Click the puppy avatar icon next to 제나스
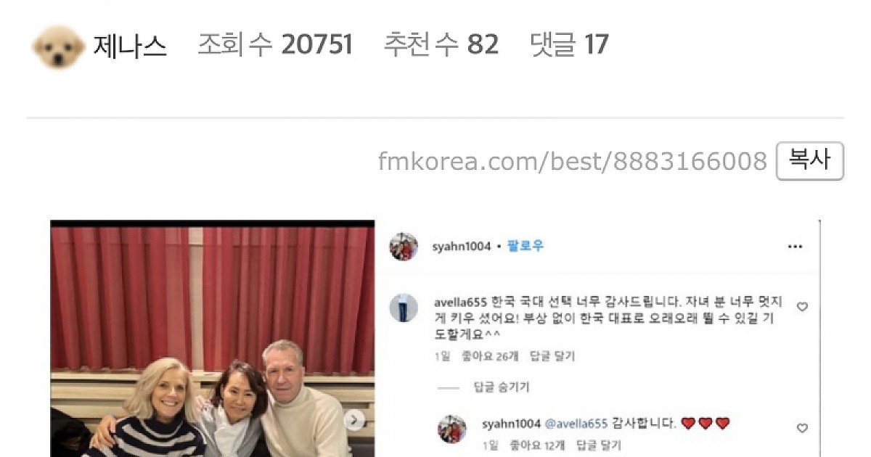 tap(58, 46)
